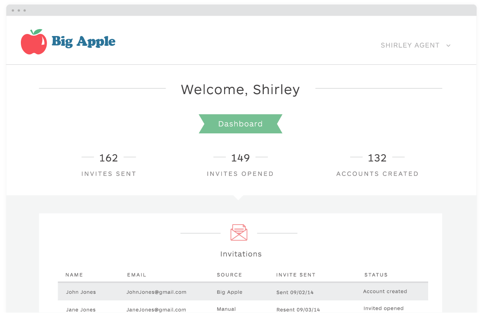The image size is (485, 313).
Task: Sort by the Source column header
Action: tap(229, 275)
